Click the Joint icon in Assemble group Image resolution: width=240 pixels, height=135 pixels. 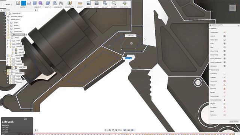tap(61, 3)
